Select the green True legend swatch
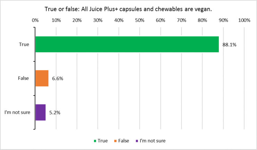Image resolution: width=257 pixels, height=150 pixels. point(95,141)
